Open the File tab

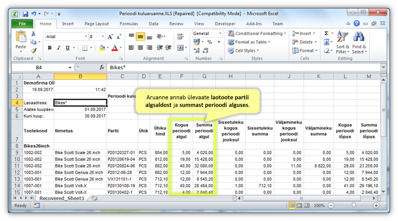22,24
